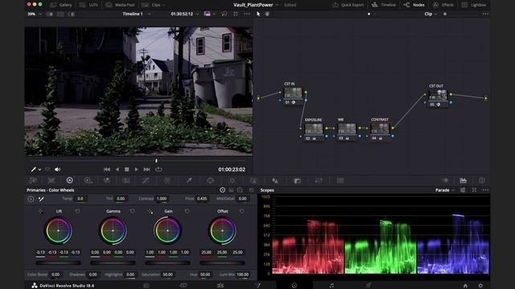This screenshot has width=515, height=289.
Task: Select the node editor pointer tool
Action: 258,14
